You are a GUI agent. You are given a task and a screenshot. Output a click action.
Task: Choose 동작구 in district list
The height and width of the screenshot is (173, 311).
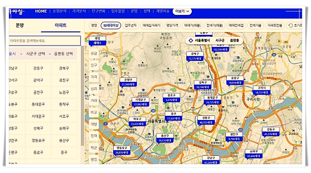click(x=64, y=104)
